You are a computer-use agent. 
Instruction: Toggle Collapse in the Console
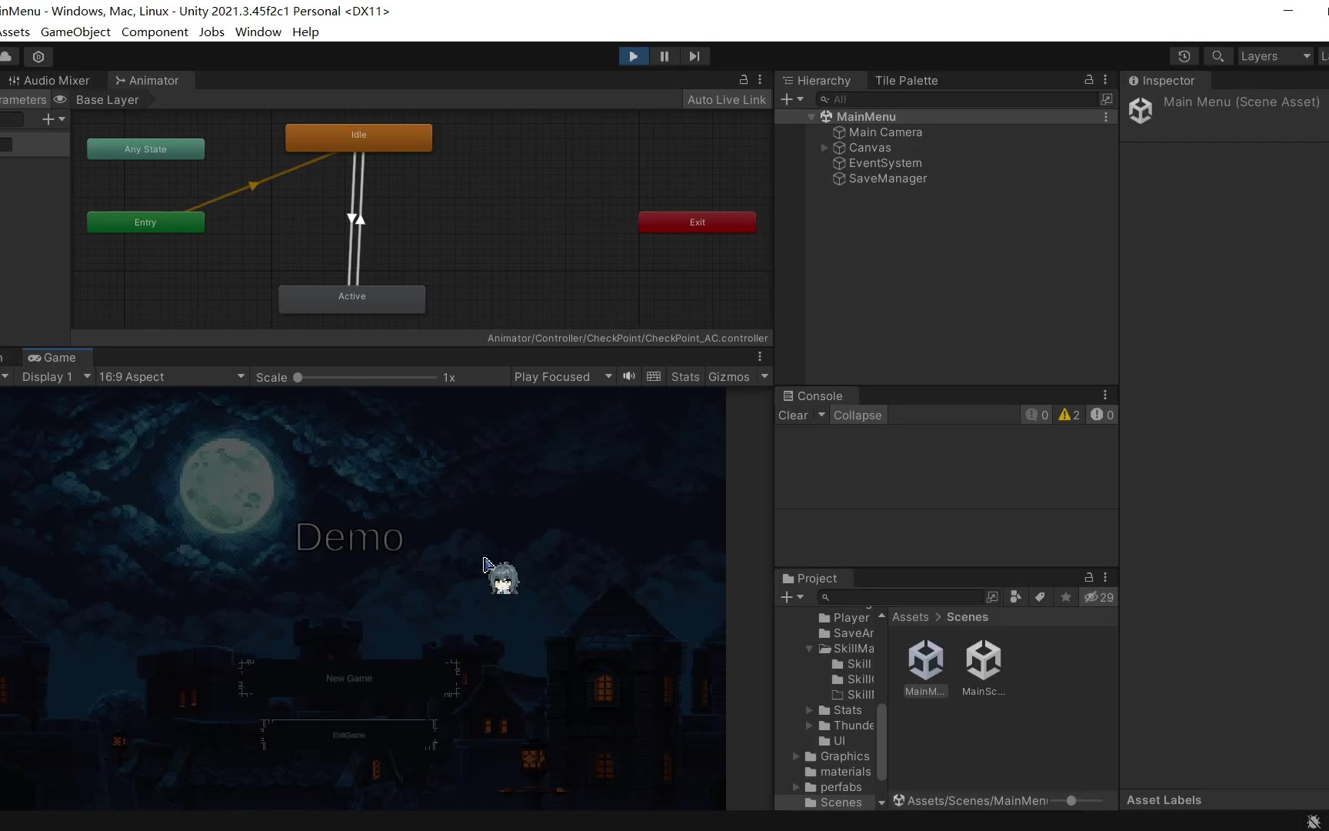(x=858, y=415)
